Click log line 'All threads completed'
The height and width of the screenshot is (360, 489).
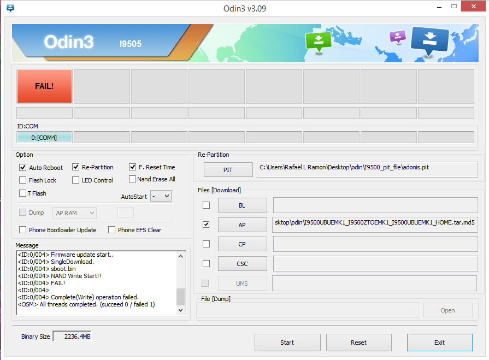[x=86, y=304]
